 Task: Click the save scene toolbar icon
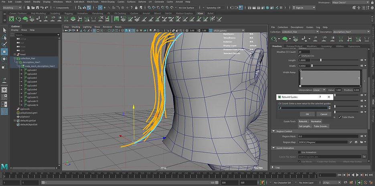[x=37, y=8]
